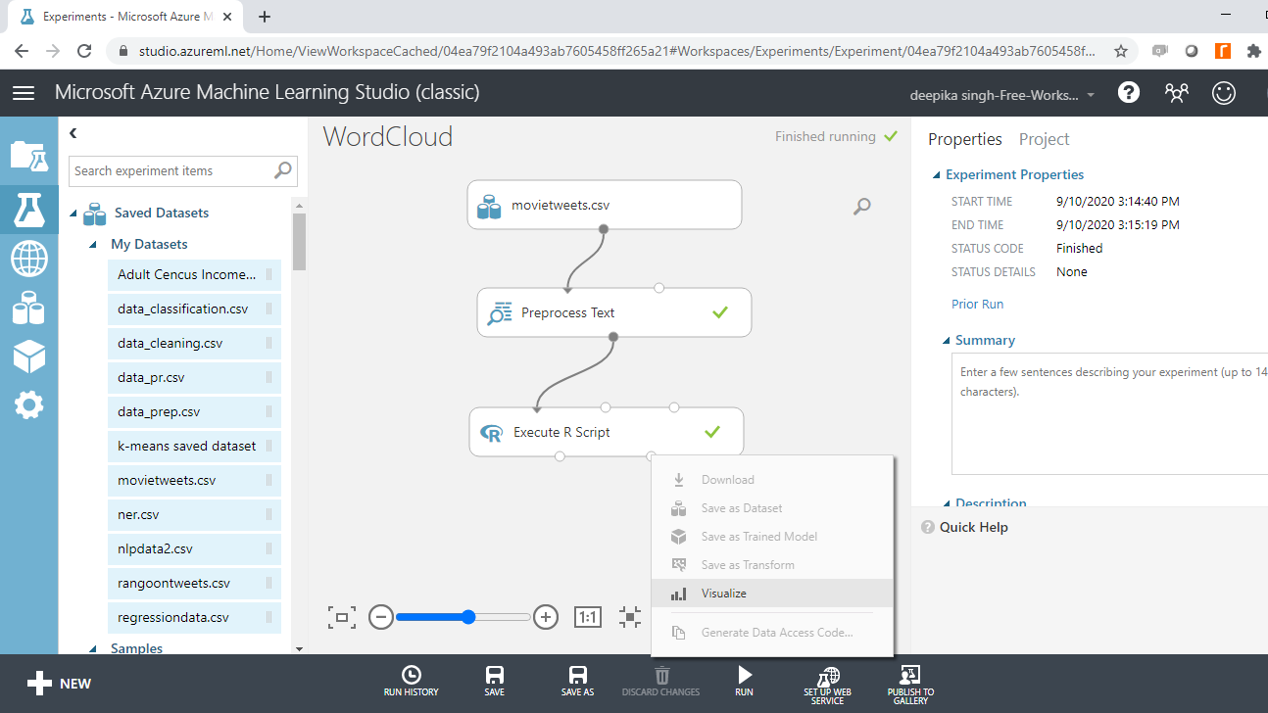Click the zoom-to-fit canvas icon
This screenshot has height=713, width=1268.
[x=342, y=617]
